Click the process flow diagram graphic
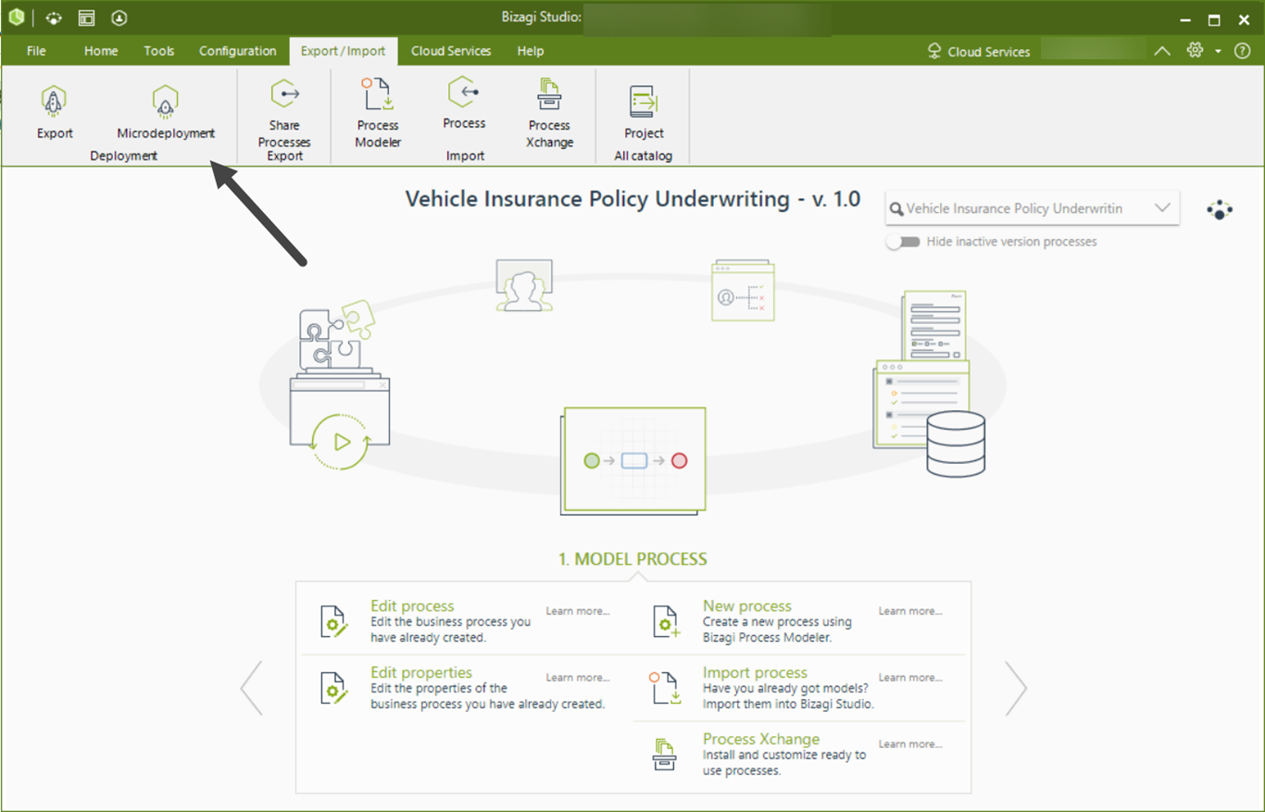Image resolution: width=1265 pixels, height=812 pixels. 633,461
